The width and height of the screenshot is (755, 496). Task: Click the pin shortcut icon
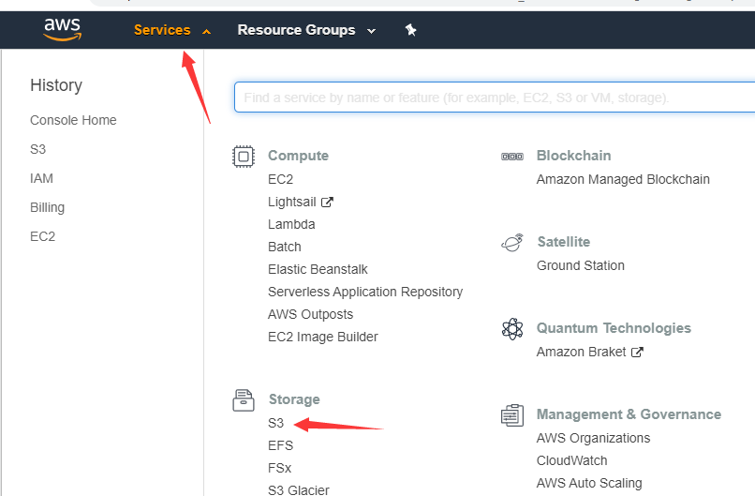(x=410, y=30)
